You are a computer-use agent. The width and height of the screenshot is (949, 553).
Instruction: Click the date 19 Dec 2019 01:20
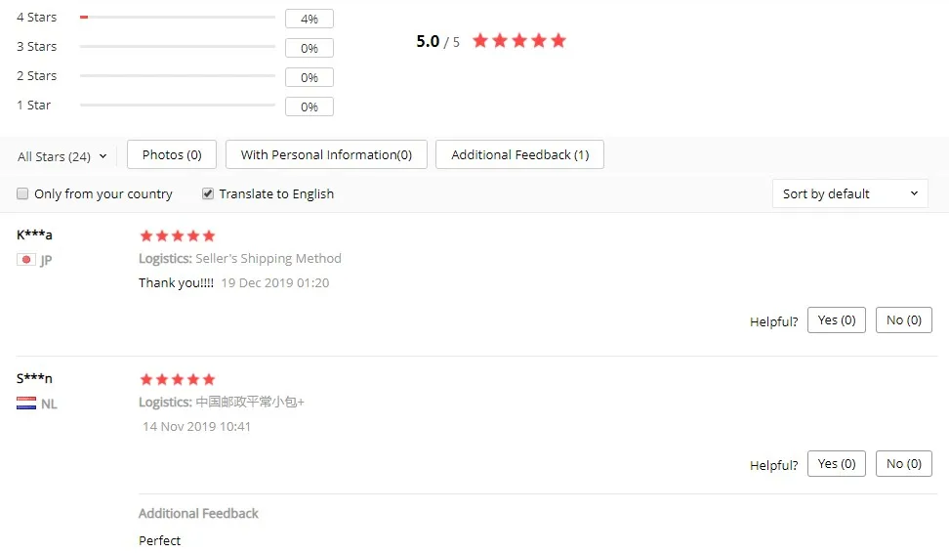[274, 283]
